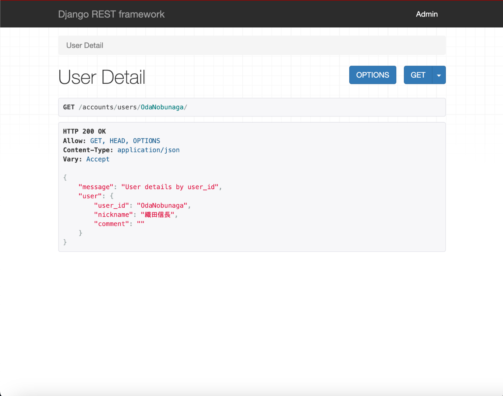Select the OdaNobunaga URL segment
The width and height of the screenshot is (503, 396).
(x=162, y=107)
